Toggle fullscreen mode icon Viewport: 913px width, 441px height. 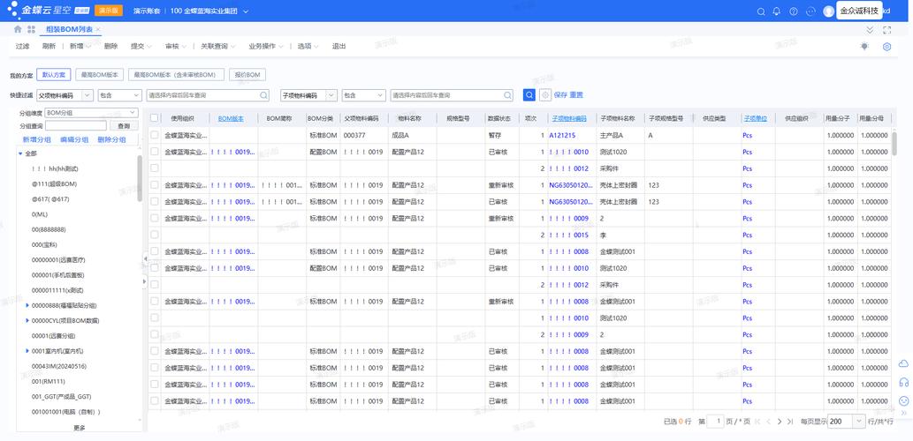[x=886, y=30]
